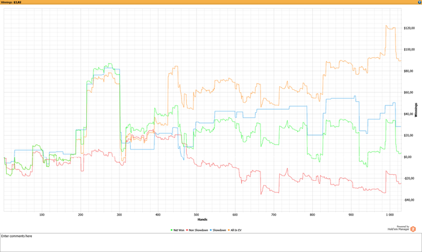Image resolution: width=422 pixels, height=252 pixels.
Task: Toggle the Net Won legend entry
Action: [x=178, y=230]
